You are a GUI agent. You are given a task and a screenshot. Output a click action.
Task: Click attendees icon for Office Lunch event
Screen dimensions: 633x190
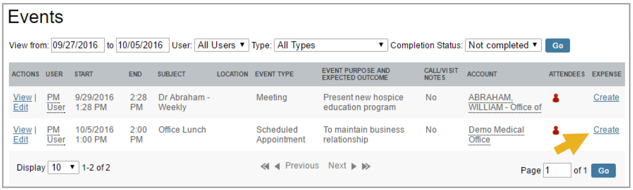[555, 130]
